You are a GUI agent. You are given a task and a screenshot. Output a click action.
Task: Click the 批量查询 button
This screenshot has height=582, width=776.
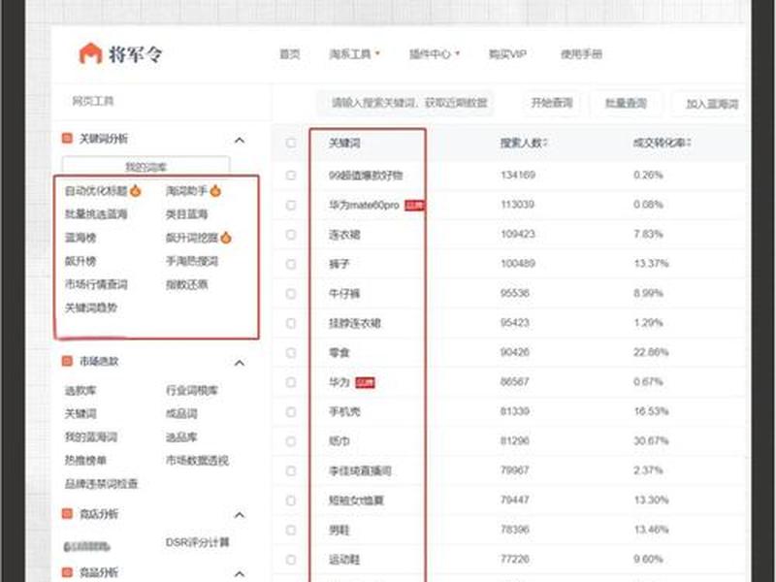626,103
